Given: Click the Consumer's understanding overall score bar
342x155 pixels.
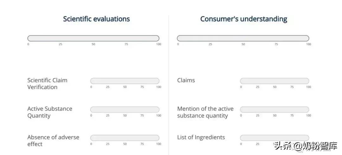Looking at the screenshot, I should (x=243, y=38).
